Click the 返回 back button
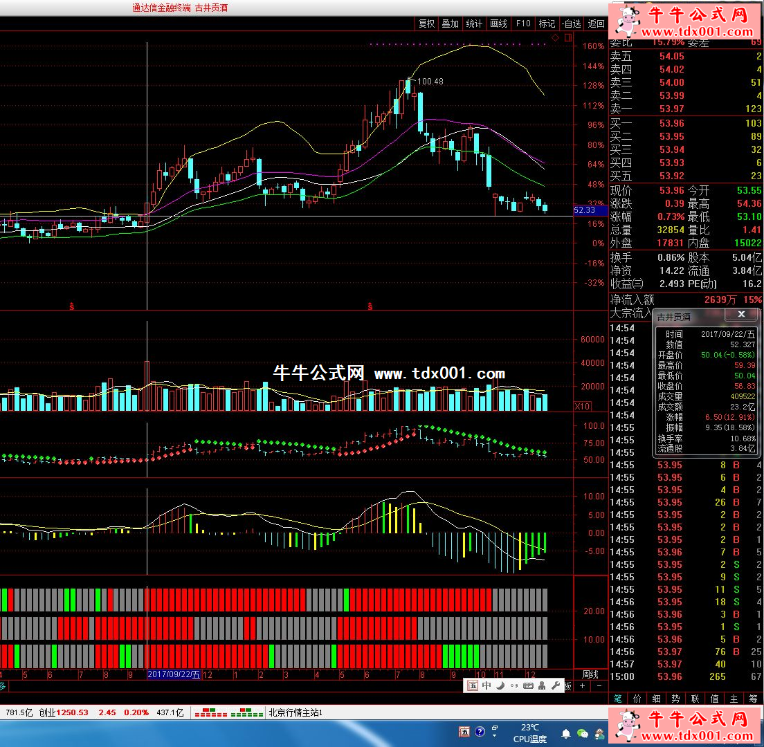764x747 pixels. point(596,24)
